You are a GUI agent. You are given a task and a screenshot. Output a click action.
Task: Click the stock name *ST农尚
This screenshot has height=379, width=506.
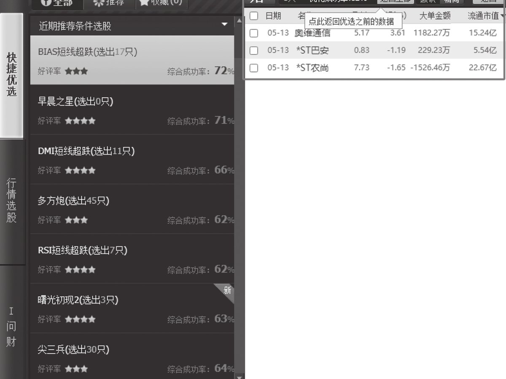[312, 68]
